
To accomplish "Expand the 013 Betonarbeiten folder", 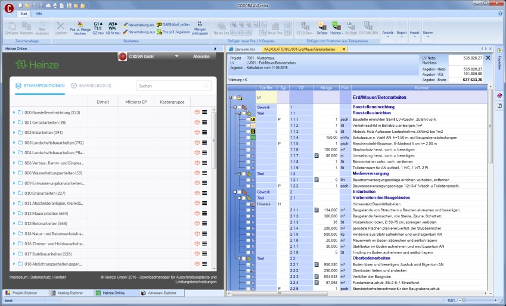I will [x=13, y=223].
